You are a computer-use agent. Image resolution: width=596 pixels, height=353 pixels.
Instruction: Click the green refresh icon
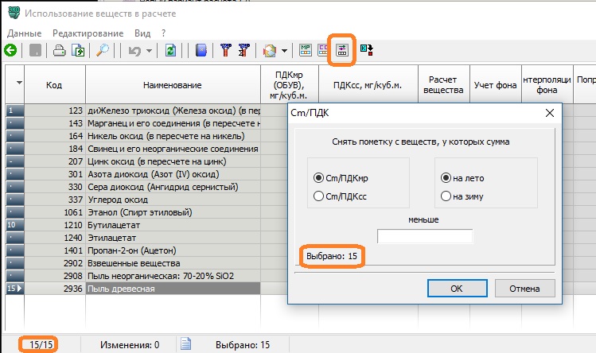(x=170, y=50)
